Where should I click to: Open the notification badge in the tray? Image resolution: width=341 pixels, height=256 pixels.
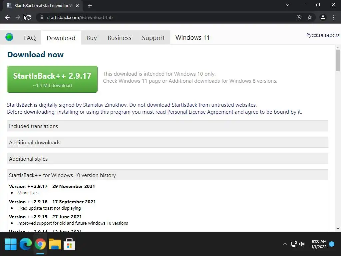click(x=332, y=244)
